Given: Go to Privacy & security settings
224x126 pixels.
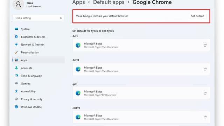Looking at the screenshot, I should click(x=38, y=99).
